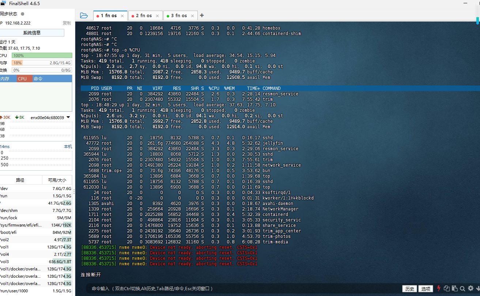The width and height of the screenshot is (480, 296).
Task: Select the /boot/efi disk row
Action: [36, 232]
